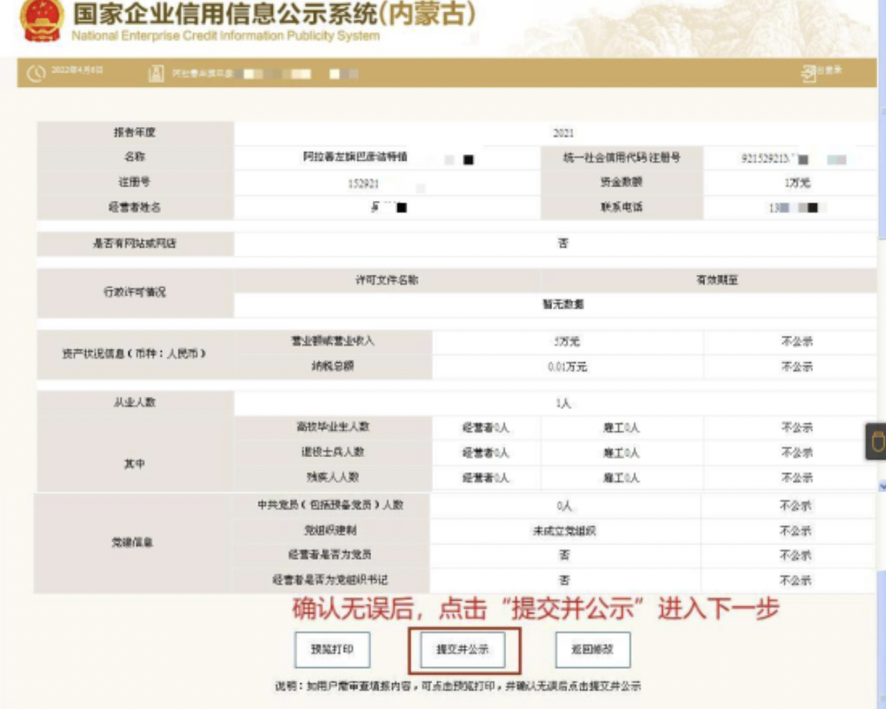886x709 pixels.
Task: Click 雇工0人 in the 高校毕业生 row
Action: pos(621,428)
